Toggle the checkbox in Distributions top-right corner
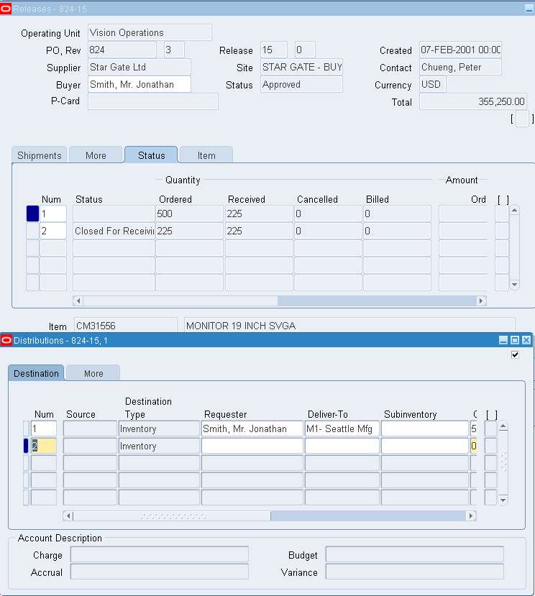535x596 pixels. [514, 354]
